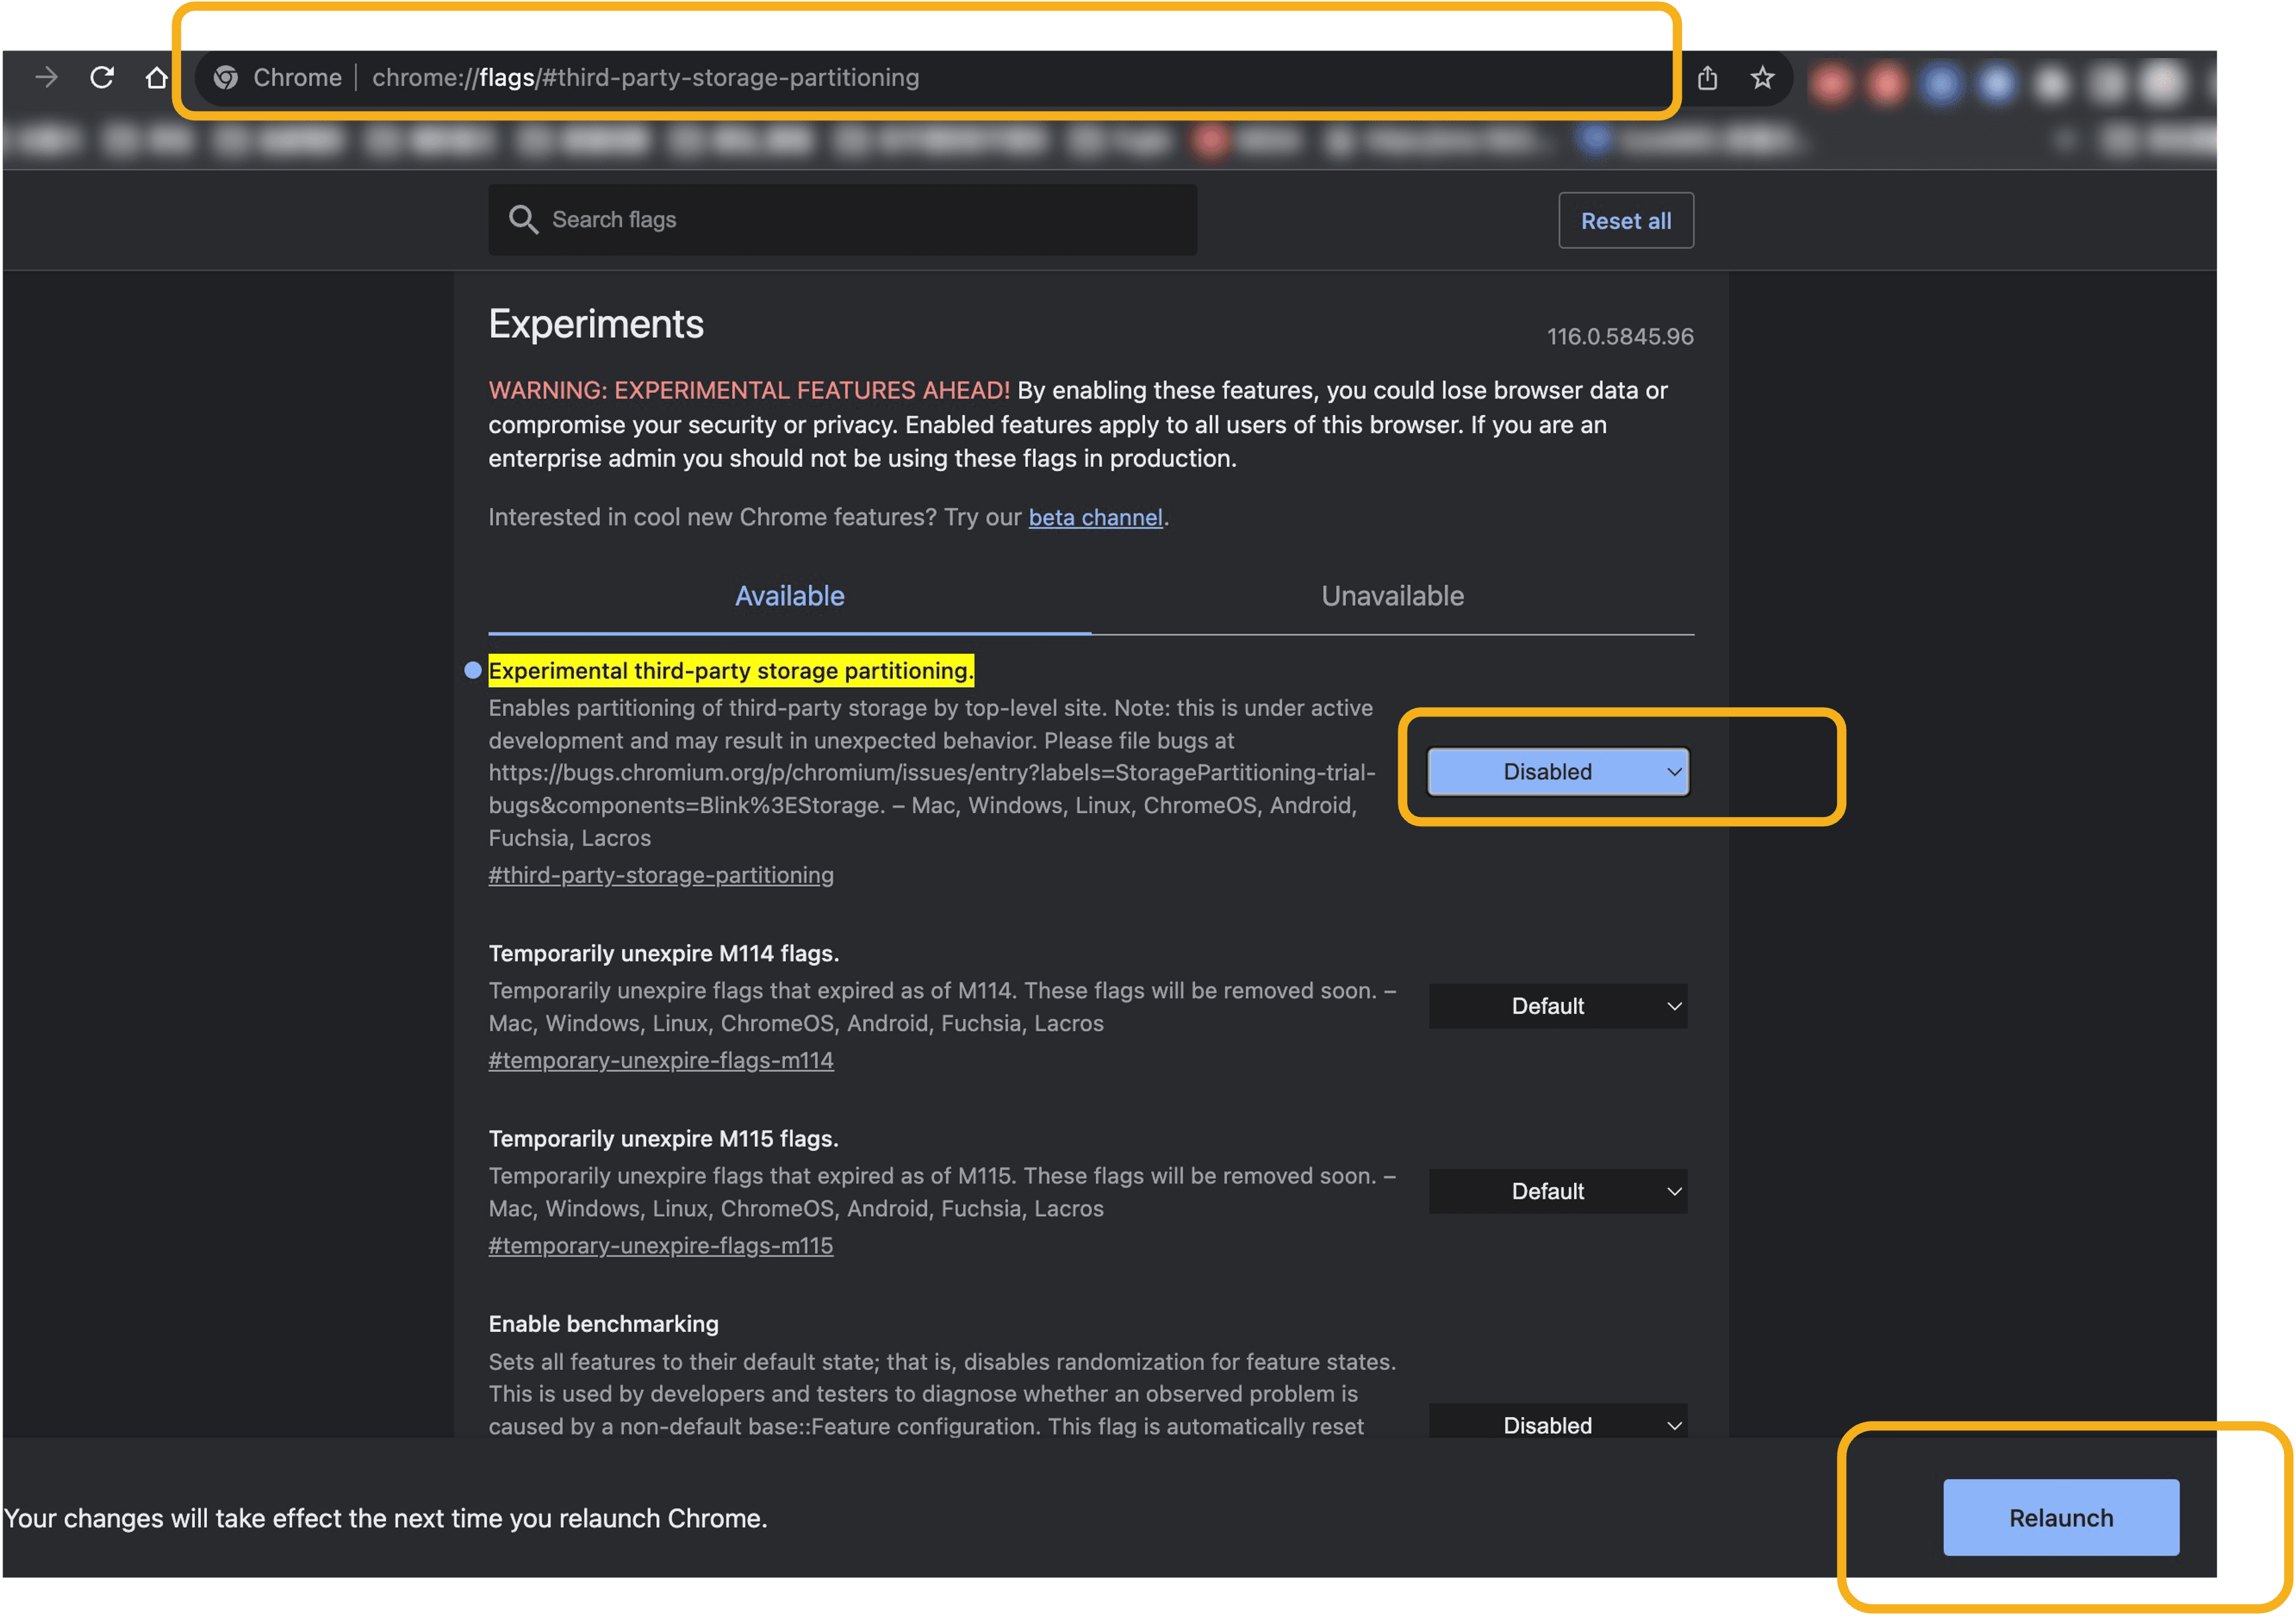Click the Chrome site info icon in address bar
2296x1616 pixels.
(x=226, y=77)
